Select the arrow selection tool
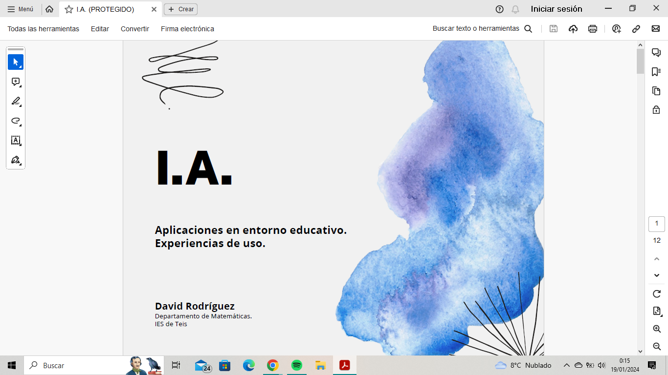 click(x=16, y=62)
